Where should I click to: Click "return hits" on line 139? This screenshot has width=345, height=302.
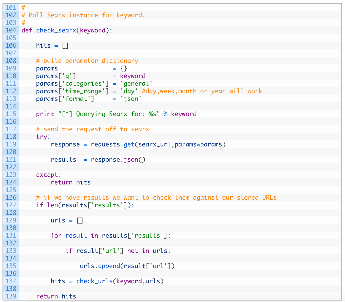click(56, 296)
